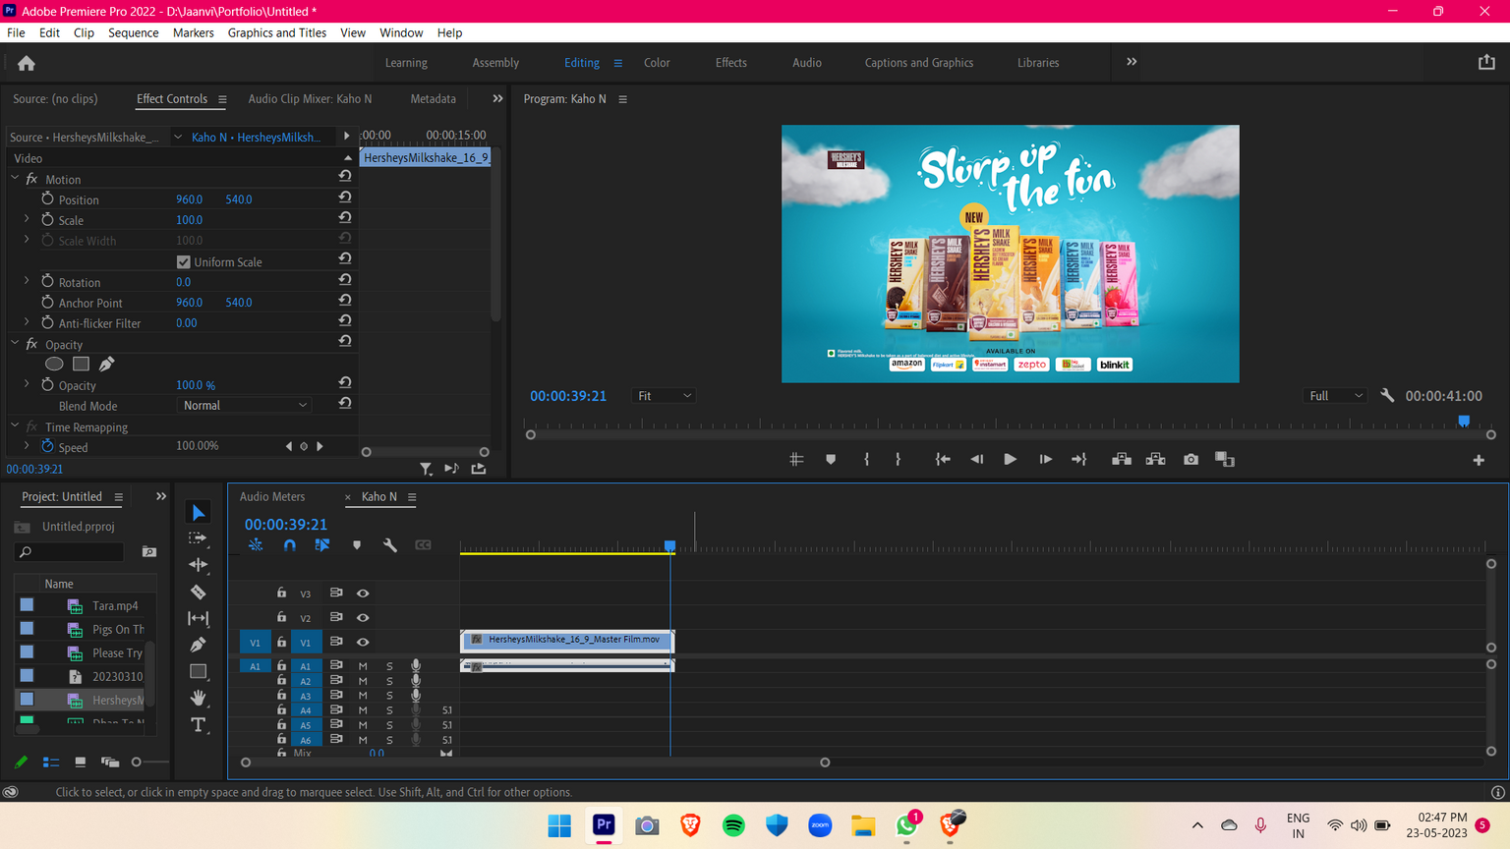
Task: Uncheck Uniform Scale checkbox
Action: [x=183, y=261]
